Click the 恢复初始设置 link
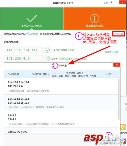 click(112, 52)
